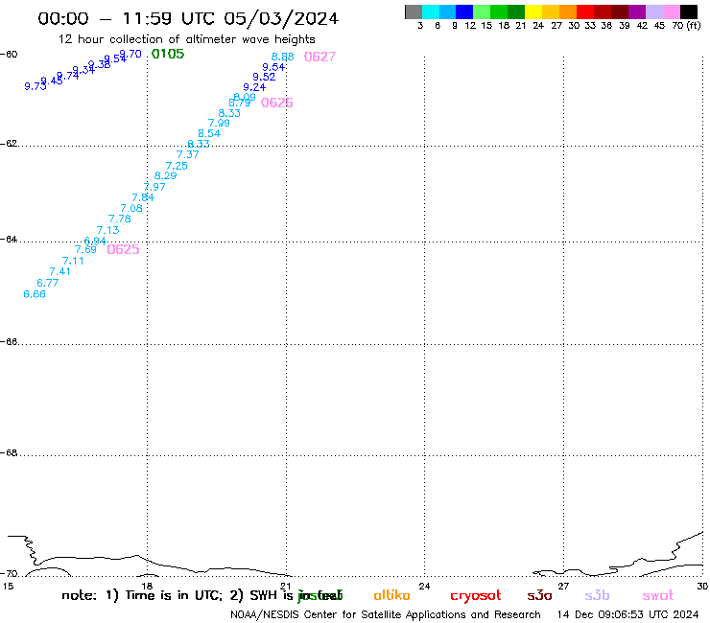Viewport: 710px width, 623px height.
Task: Click the latitude axis label '-62'
Action: coord(9,144)
